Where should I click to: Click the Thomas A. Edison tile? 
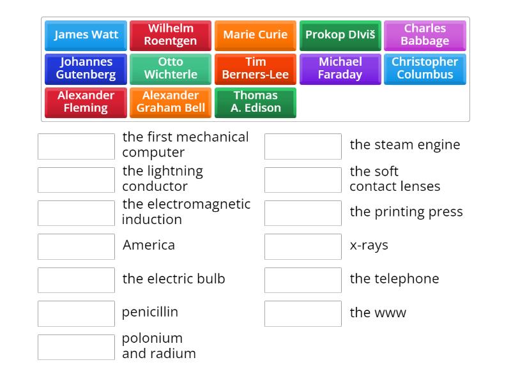(256, 102)
